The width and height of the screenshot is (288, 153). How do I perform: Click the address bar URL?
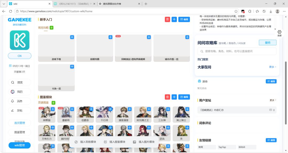tap(56, 11)
